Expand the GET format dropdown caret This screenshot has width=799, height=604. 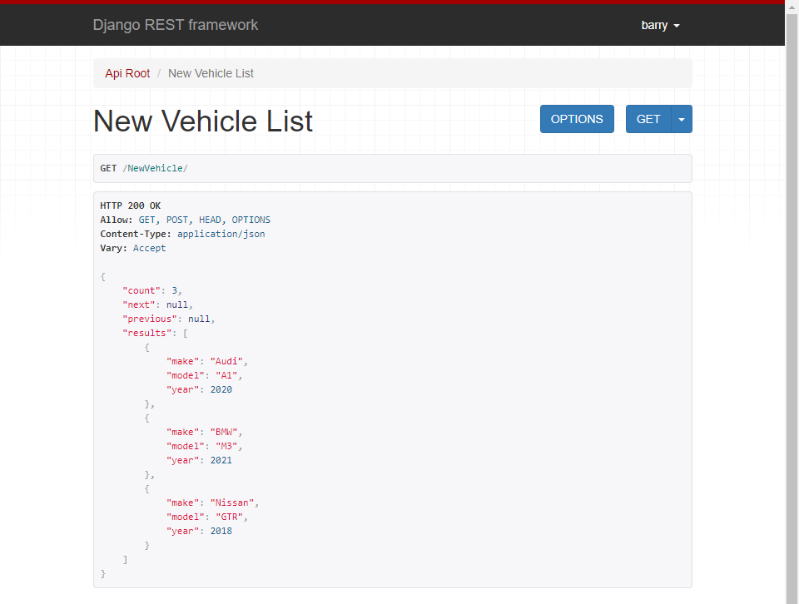coord(682,119)
